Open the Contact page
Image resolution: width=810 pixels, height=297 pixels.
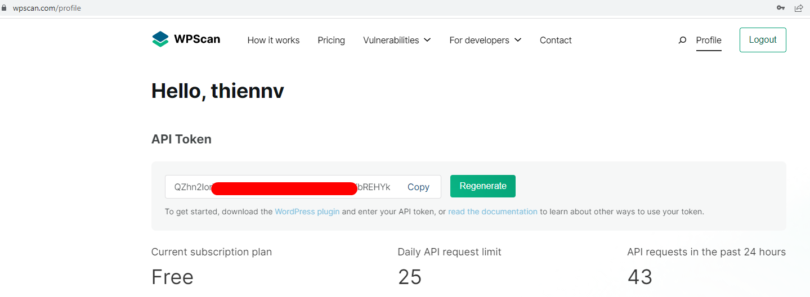tap(556, 40)
